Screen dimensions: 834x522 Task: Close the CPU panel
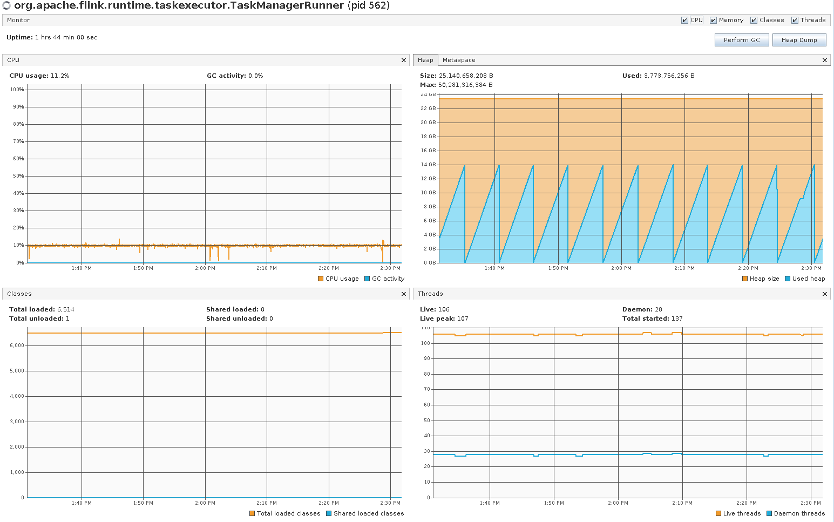click(x=404, y=60)
